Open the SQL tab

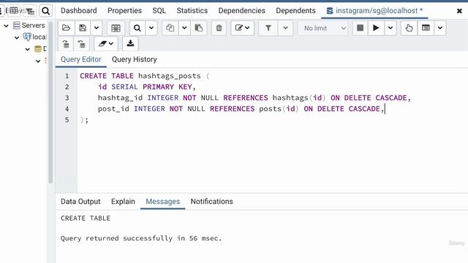159,11
